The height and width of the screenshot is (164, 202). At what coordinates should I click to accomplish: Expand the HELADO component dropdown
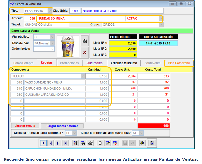(x=83, y=76)
